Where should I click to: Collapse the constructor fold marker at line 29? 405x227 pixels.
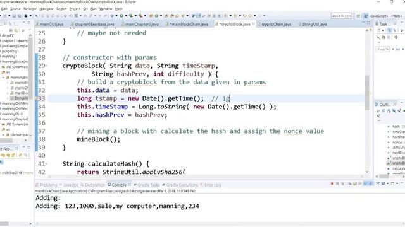point(46,66)
